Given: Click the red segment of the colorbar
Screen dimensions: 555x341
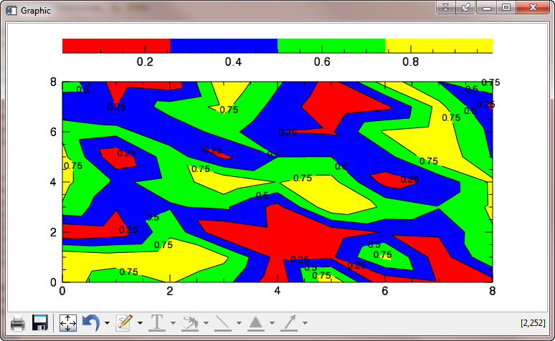Looking at the screenshot, I should (x=116, y=45).
